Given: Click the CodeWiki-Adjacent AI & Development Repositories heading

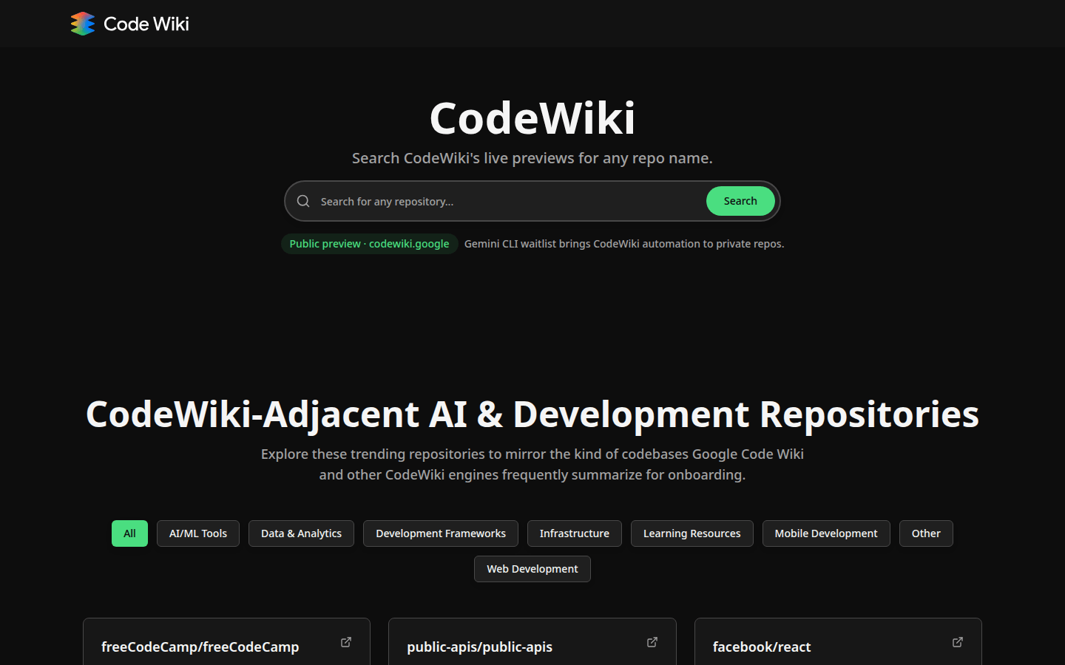Looking at the screenshot, I should [x=532, y=414].
